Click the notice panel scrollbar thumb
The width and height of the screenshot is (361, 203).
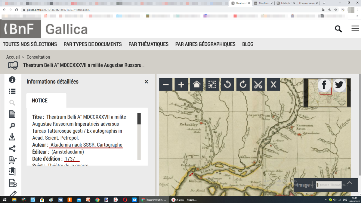[139, 119]
